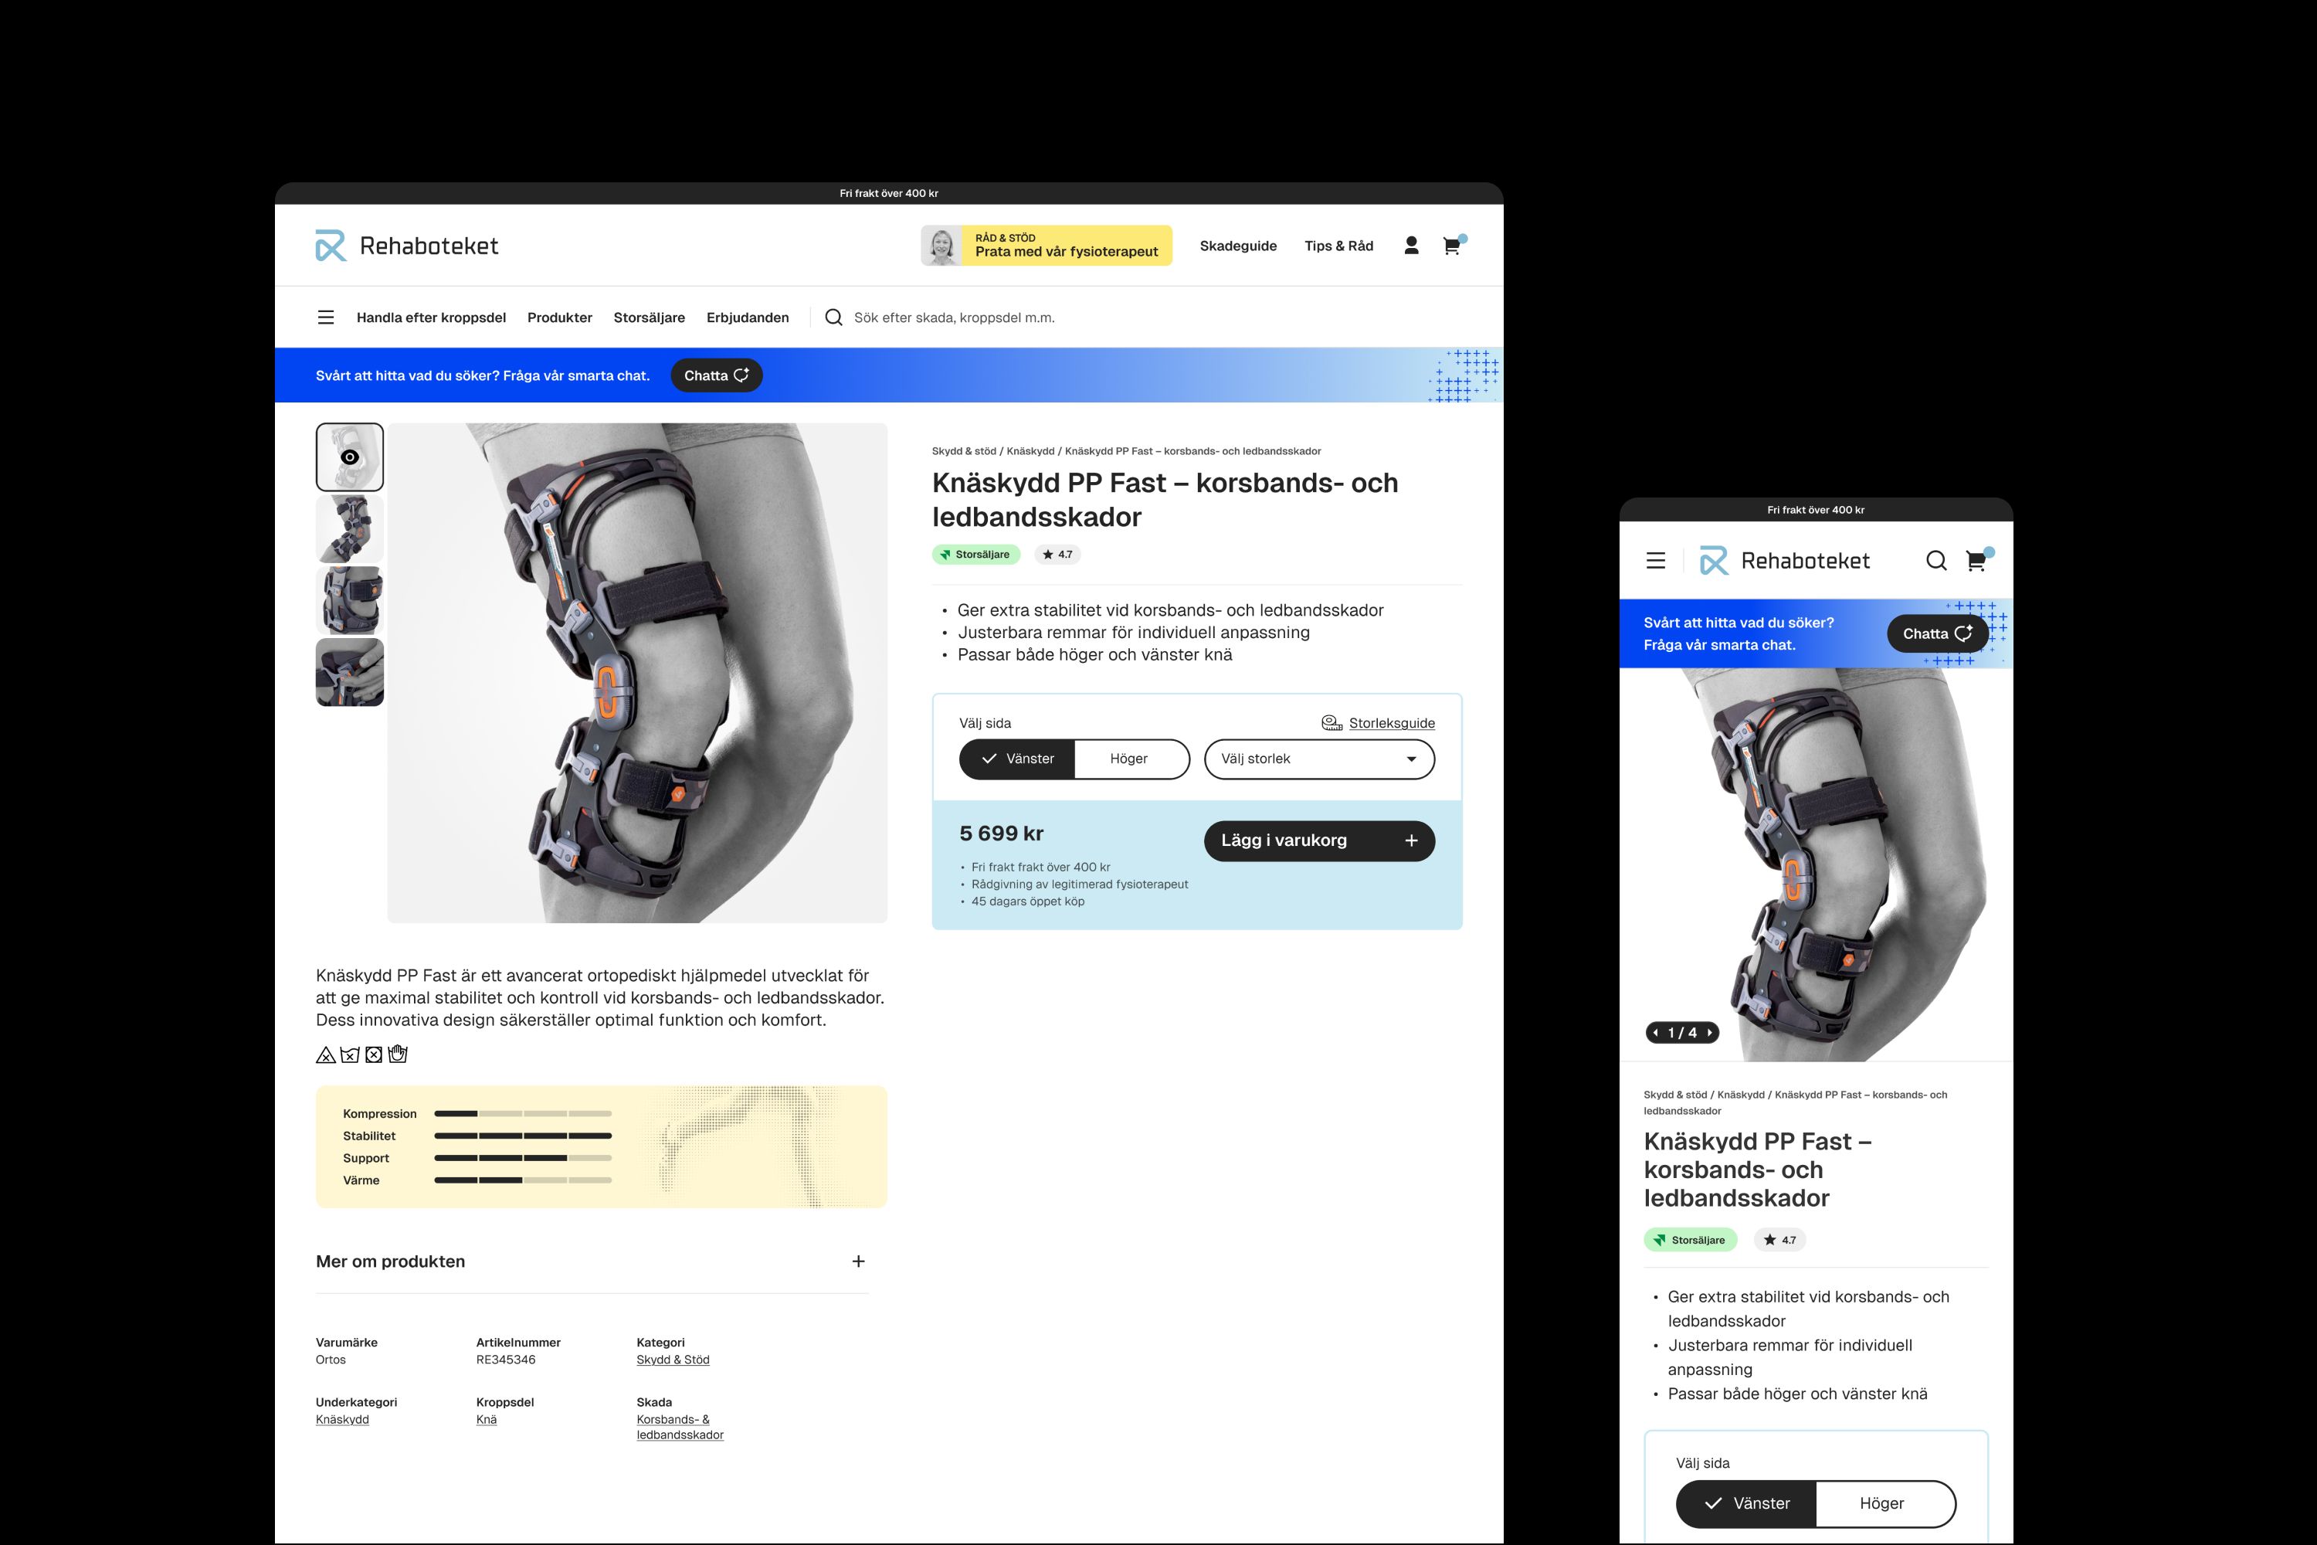The image size is (2317, 1545).
Task: Open the Erbjudanden menu item
Action: pos(748,317)
